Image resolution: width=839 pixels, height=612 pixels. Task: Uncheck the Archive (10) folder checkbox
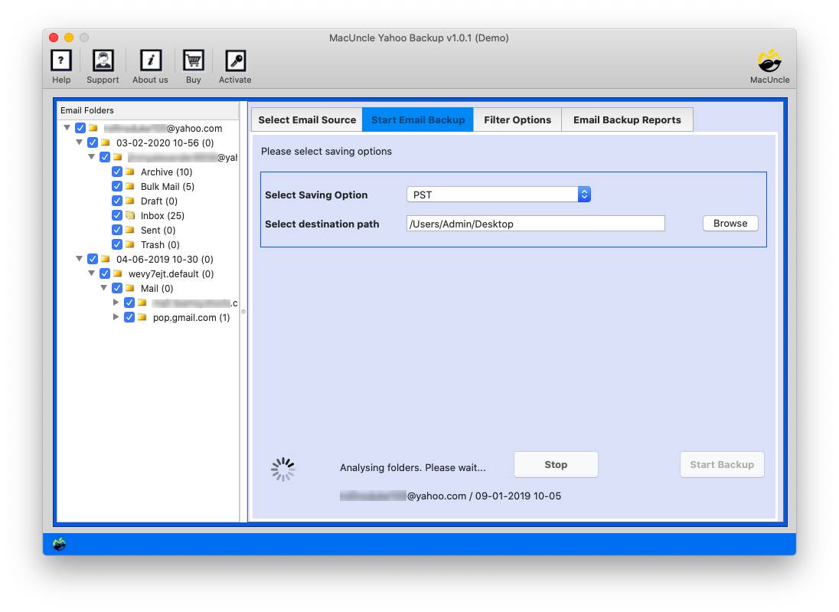(117, 172)
